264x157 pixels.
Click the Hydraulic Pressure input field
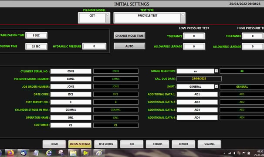tap(94, 46)
